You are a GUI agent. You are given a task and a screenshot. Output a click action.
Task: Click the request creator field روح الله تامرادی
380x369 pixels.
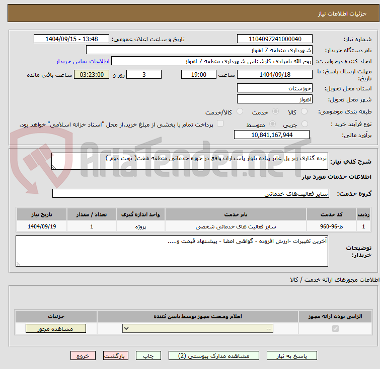click(x=212, y=61)
